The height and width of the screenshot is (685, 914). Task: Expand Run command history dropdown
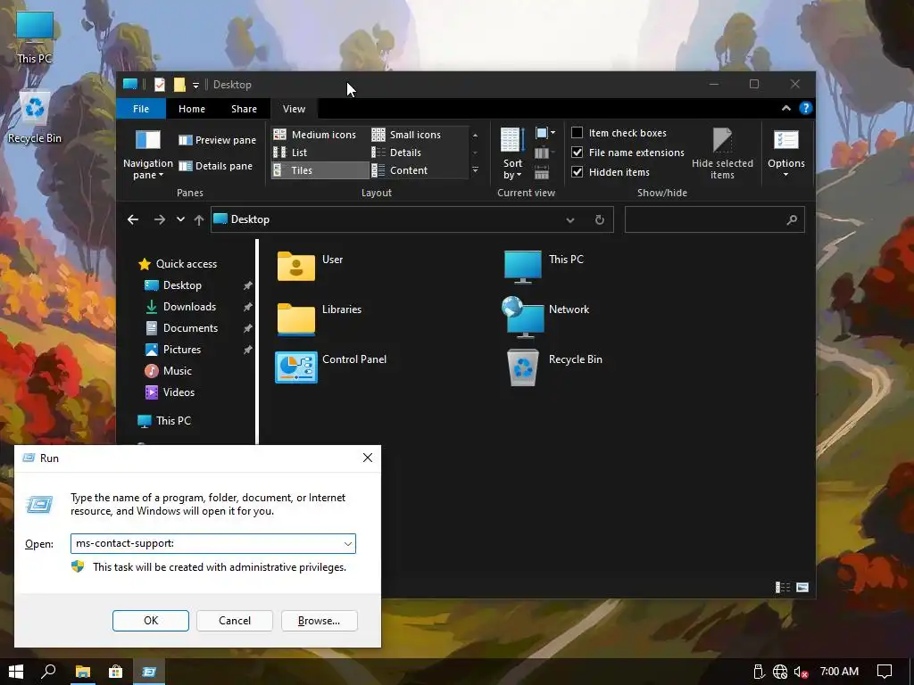347,544
